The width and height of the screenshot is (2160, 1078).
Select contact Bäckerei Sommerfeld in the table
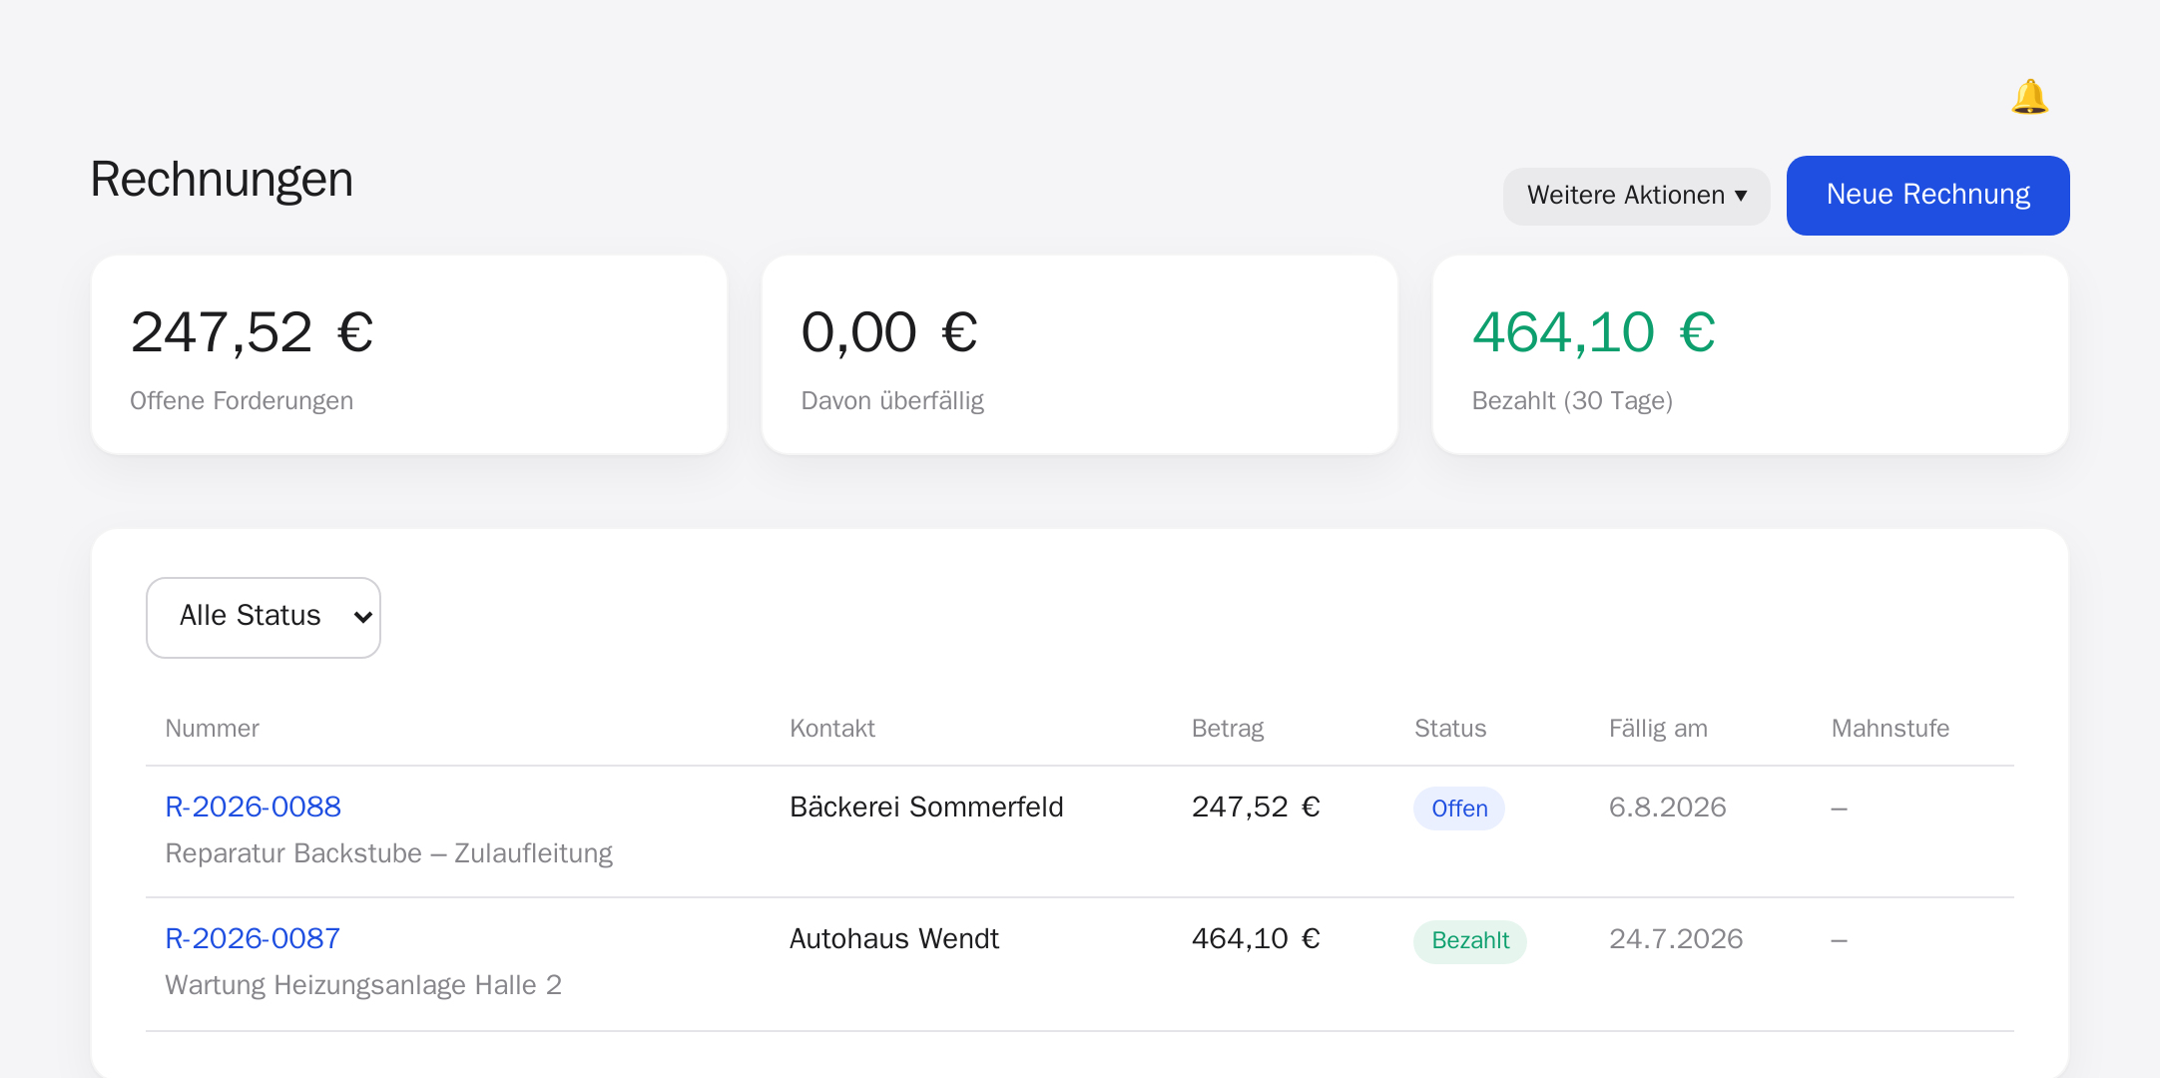tap(926, 807)
